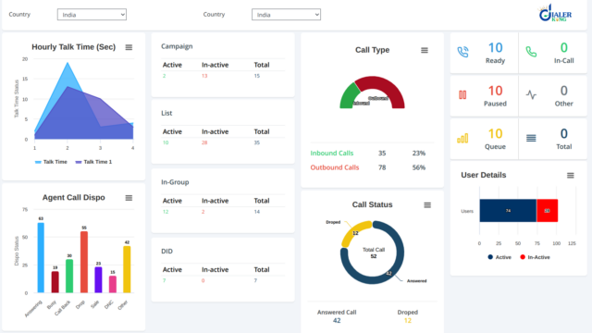Open the User Details chart hamburger menu
The height and width of the screenshot is (333, 592).
[x=571, y=175]
